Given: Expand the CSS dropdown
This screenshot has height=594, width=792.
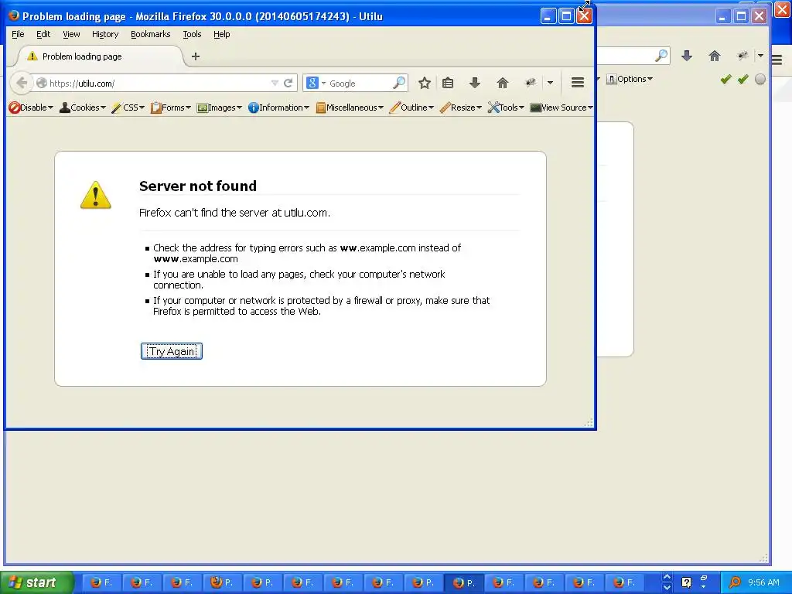Looking at the screenshot, I should (128, 108).
